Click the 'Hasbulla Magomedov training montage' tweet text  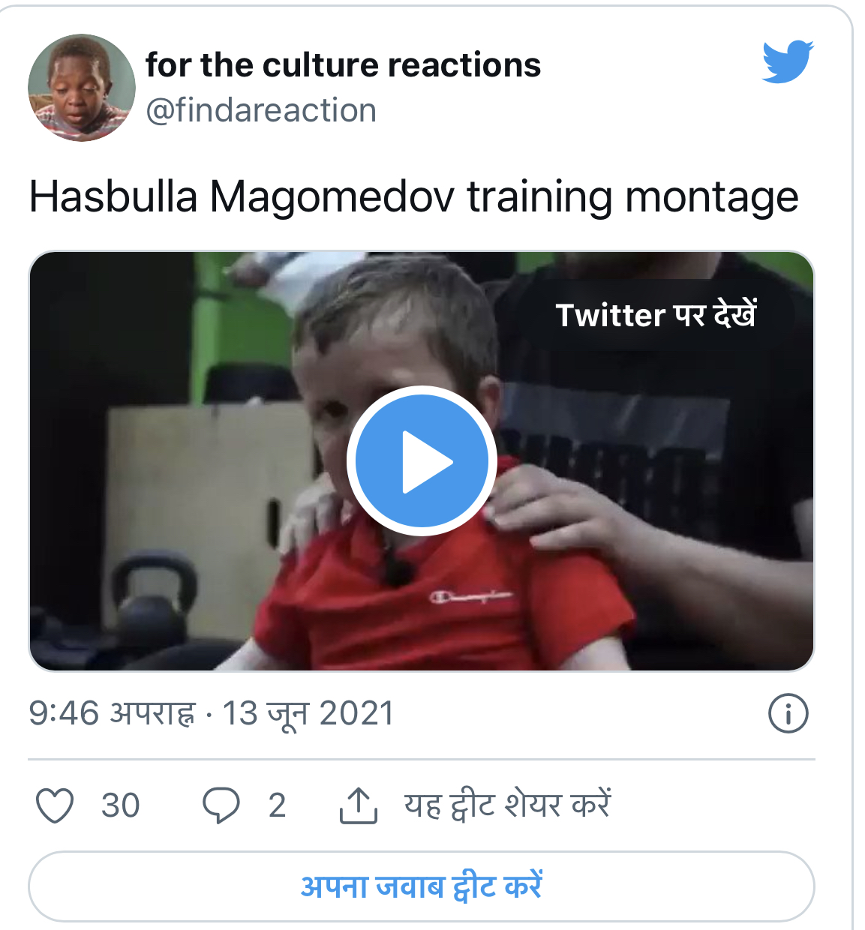pos(413,198)
